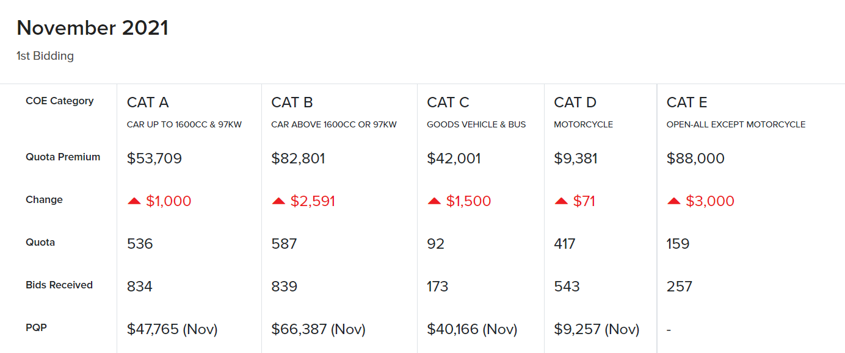Select the CAT B column title
845x353 pixels.
(x=292, y=102)
